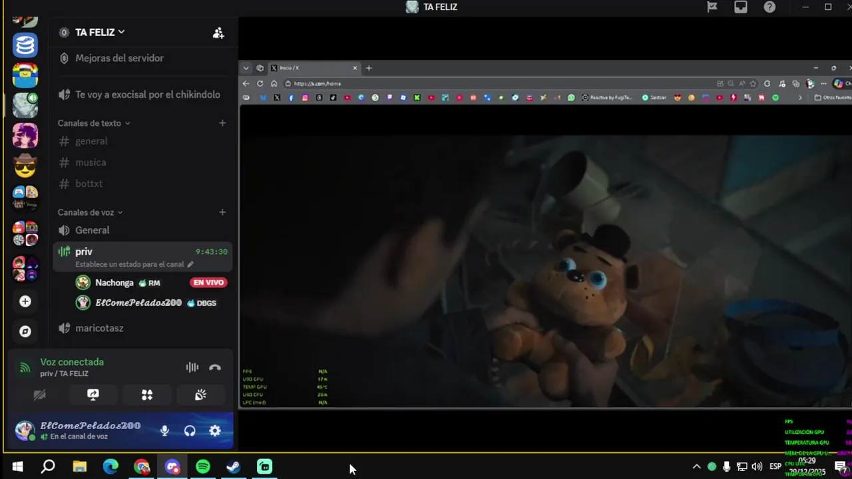Share your screen in voice panel
This screenshot has height=479, width=852.
coord(93,395)
